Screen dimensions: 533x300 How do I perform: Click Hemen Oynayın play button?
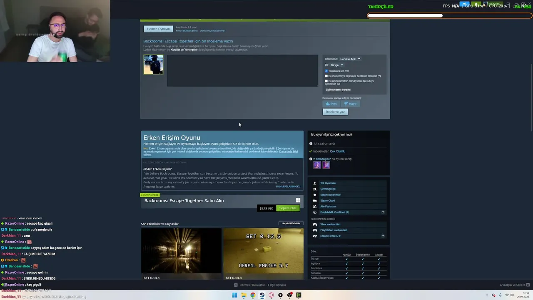tap(158, 29)
